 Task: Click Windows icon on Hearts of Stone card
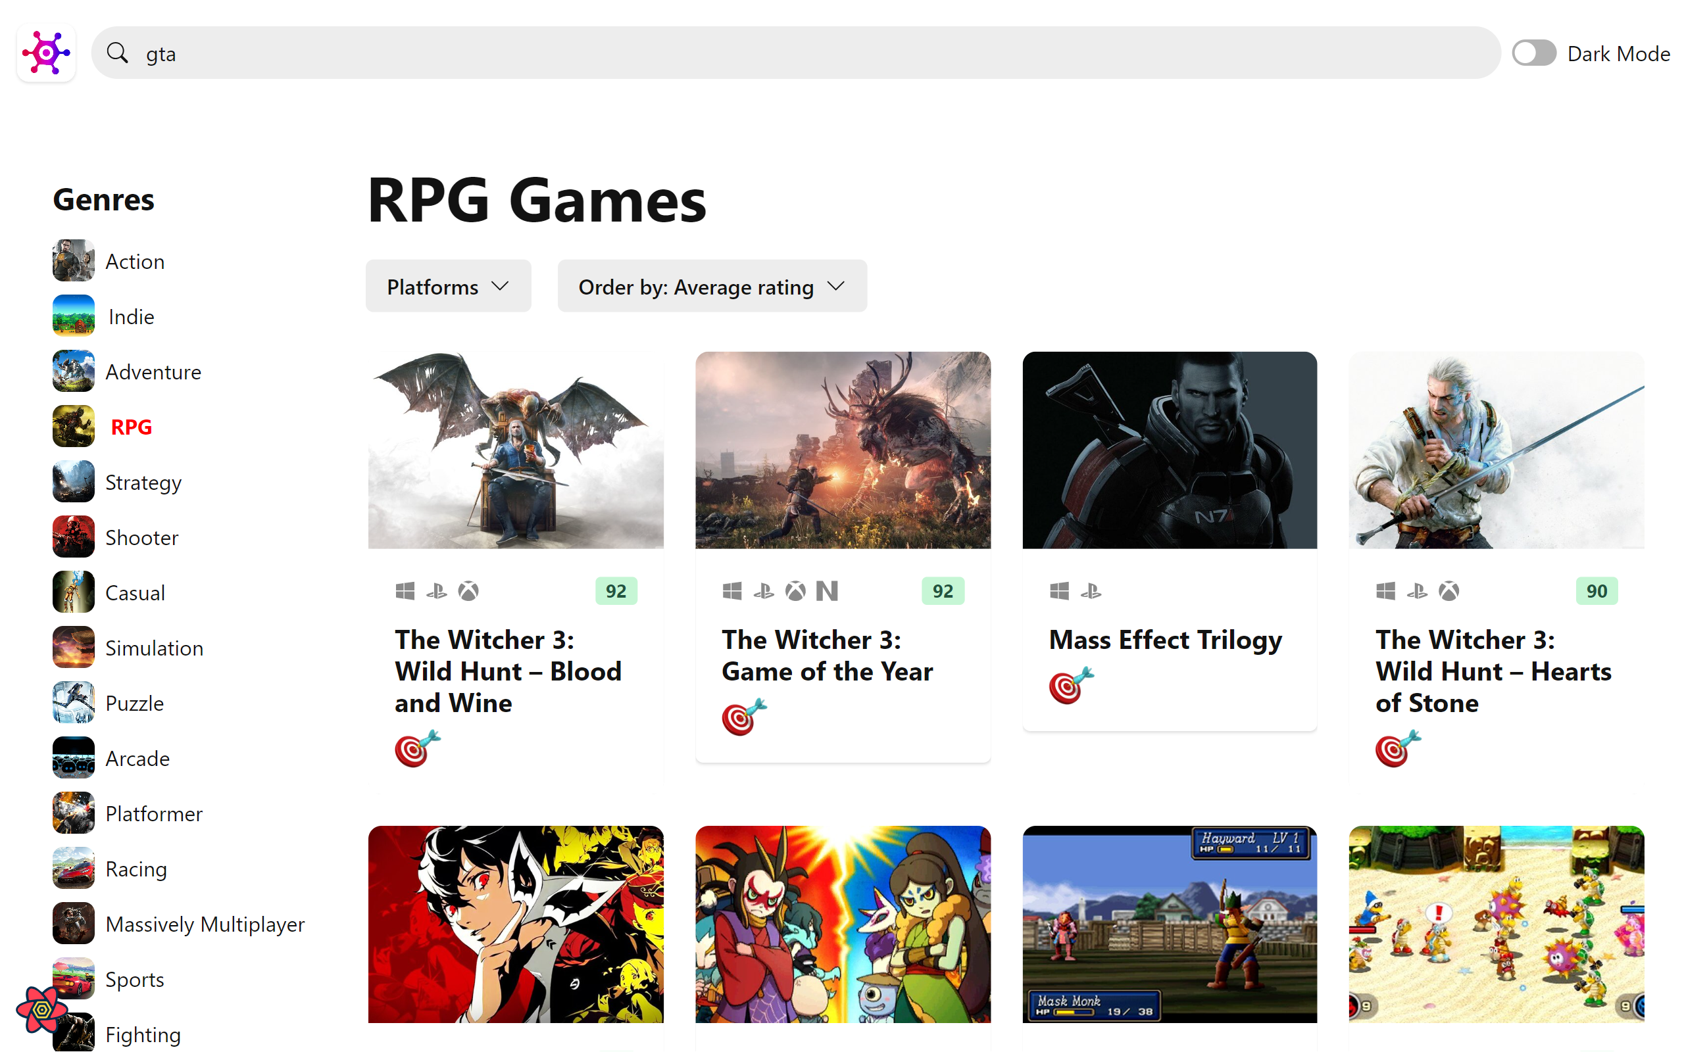tap(1385, 591)
